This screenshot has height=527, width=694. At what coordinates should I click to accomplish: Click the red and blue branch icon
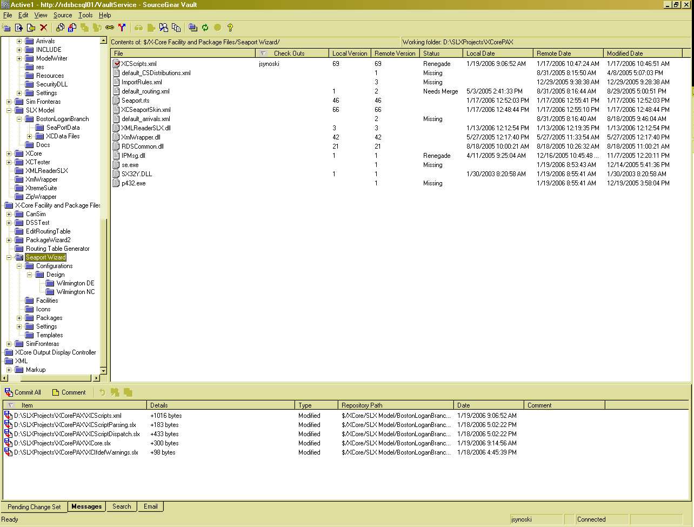click(122, 28)
